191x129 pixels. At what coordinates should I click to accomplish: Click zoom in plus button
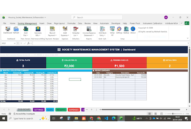coord(183,114)
